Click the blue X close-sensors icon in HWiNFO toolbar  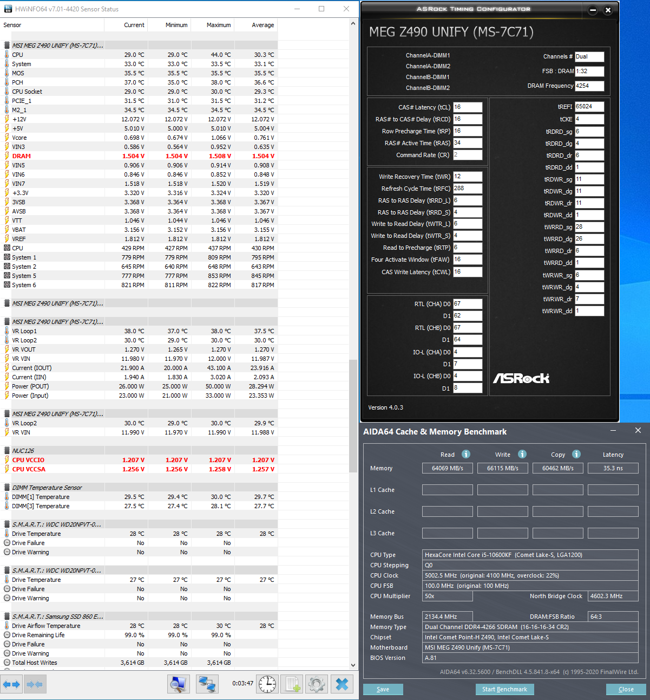click(342, 684)
